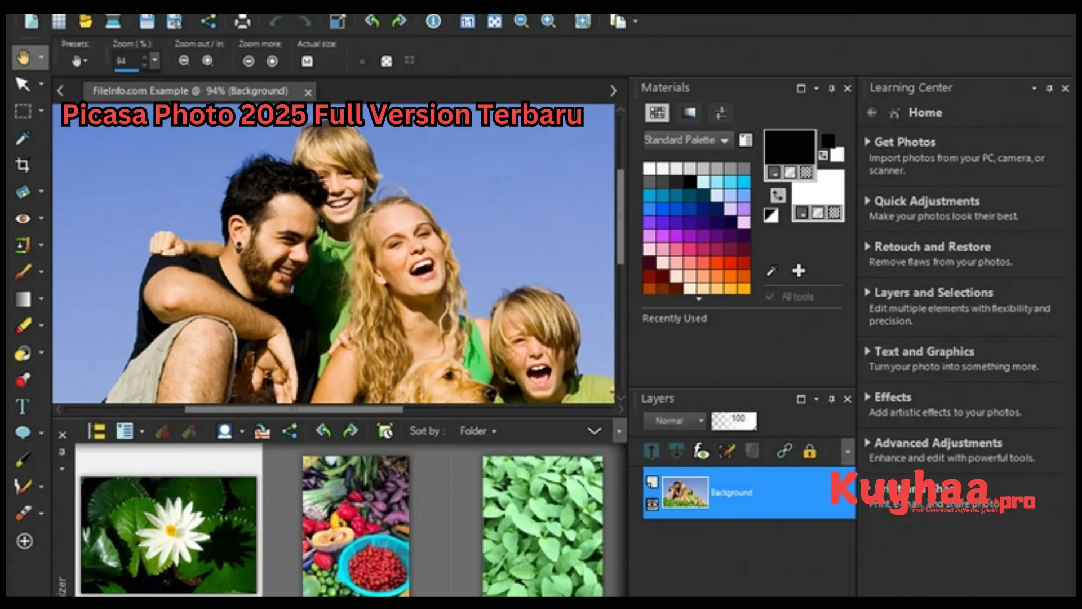This screenshot has width=1082, height=609.
Task: Enable the All tools checkbox in Materials
Action: [x=770, y=296]
